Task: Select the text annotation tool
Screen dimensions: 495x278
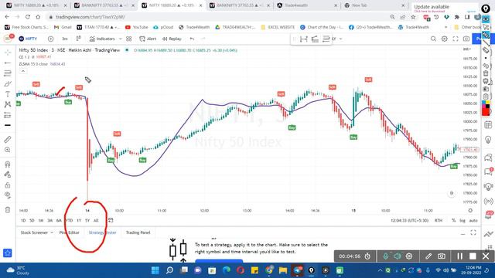Action: pos(8,94)
